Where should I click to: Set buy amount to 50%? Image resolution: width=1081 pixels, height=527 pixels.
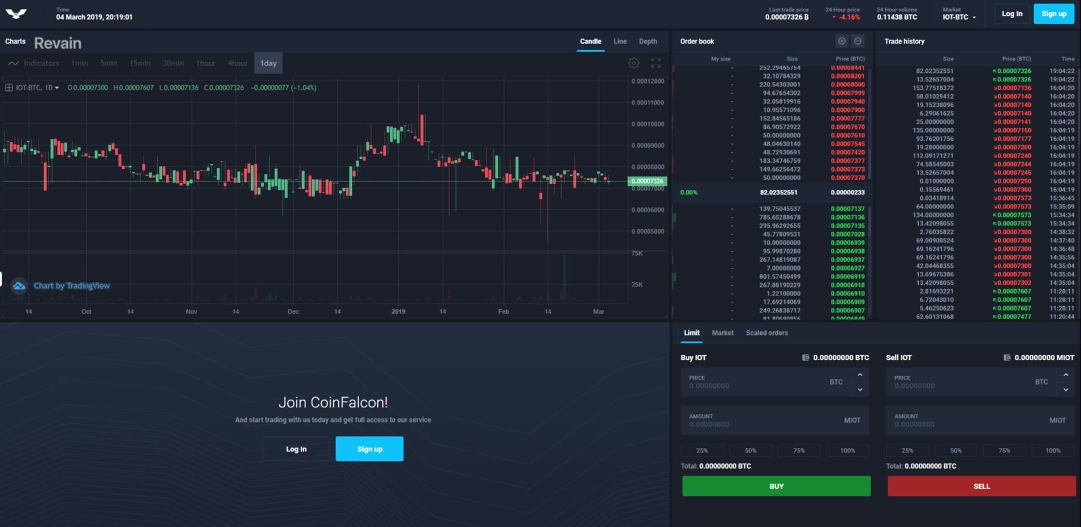[751, 450]
